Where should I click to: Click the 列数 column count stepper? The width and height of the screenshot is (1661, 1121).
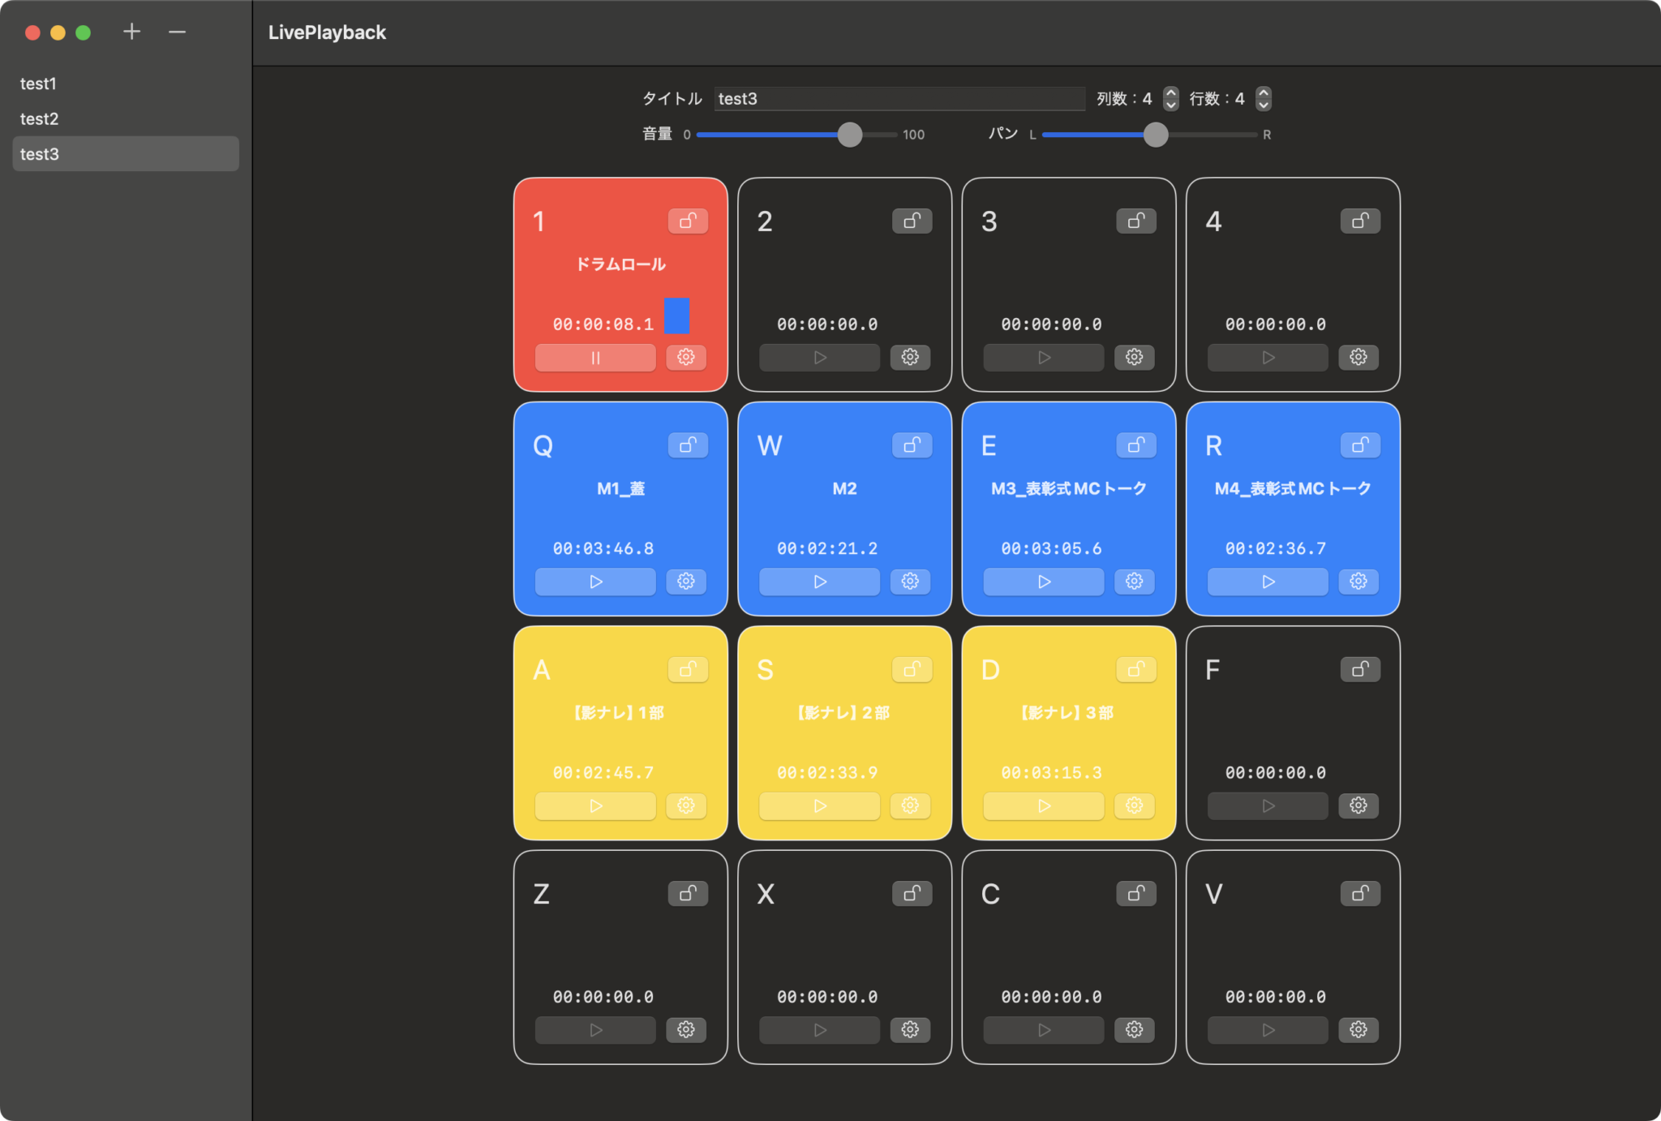click(x=1170, y=98)
